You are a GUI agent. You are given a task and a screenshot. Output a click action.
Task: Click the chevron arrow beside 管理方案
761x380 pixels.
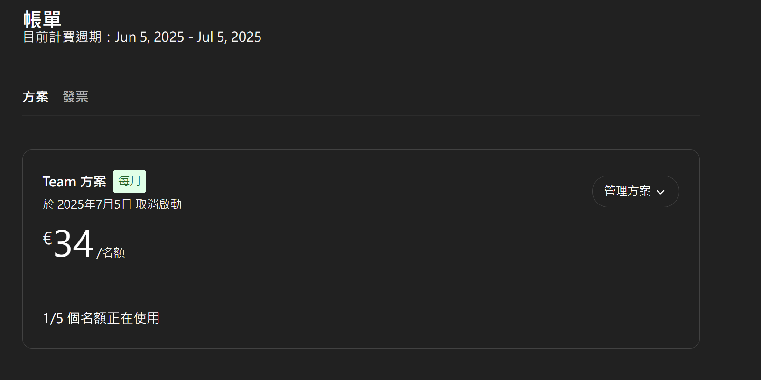(660, 192)
